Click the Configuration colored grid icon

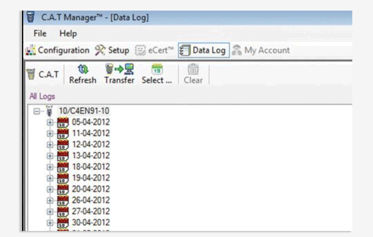click(x=31, y=50)
